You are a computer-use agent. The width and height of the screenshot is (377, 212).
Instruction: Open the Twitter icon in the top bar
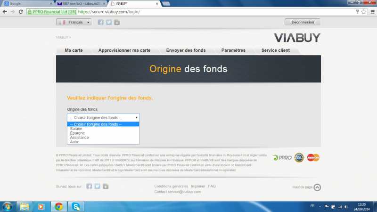coord(109,22)
